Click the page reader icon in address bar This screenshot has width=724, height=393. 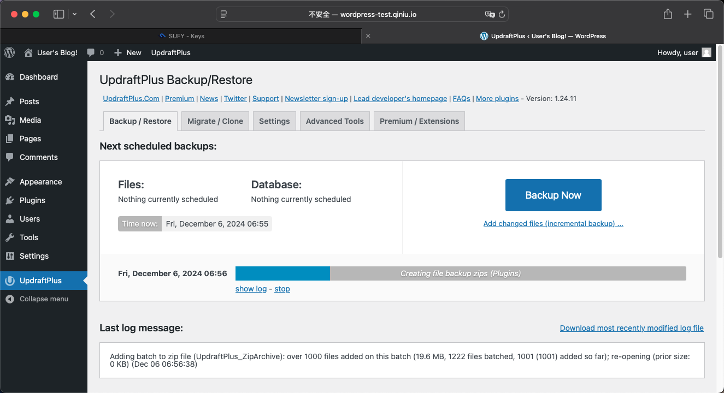click(223, 14)
